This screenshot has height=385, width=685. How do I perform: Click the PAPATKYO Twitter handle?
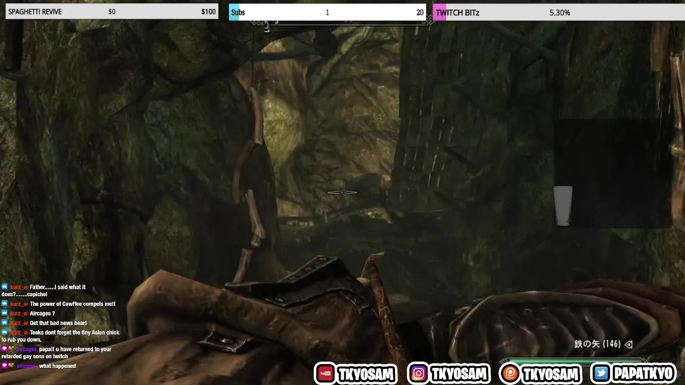[644, 374]
